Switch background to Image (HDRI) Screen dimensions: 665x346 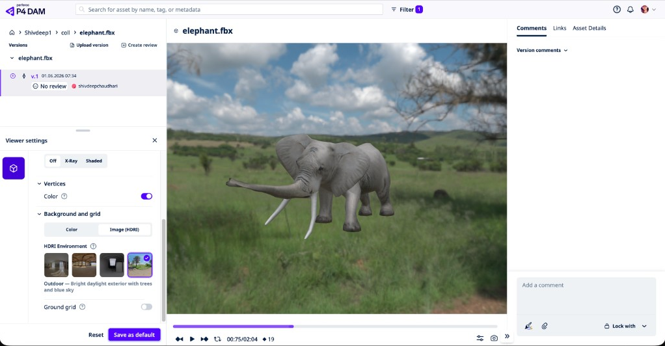click(124, 230)
